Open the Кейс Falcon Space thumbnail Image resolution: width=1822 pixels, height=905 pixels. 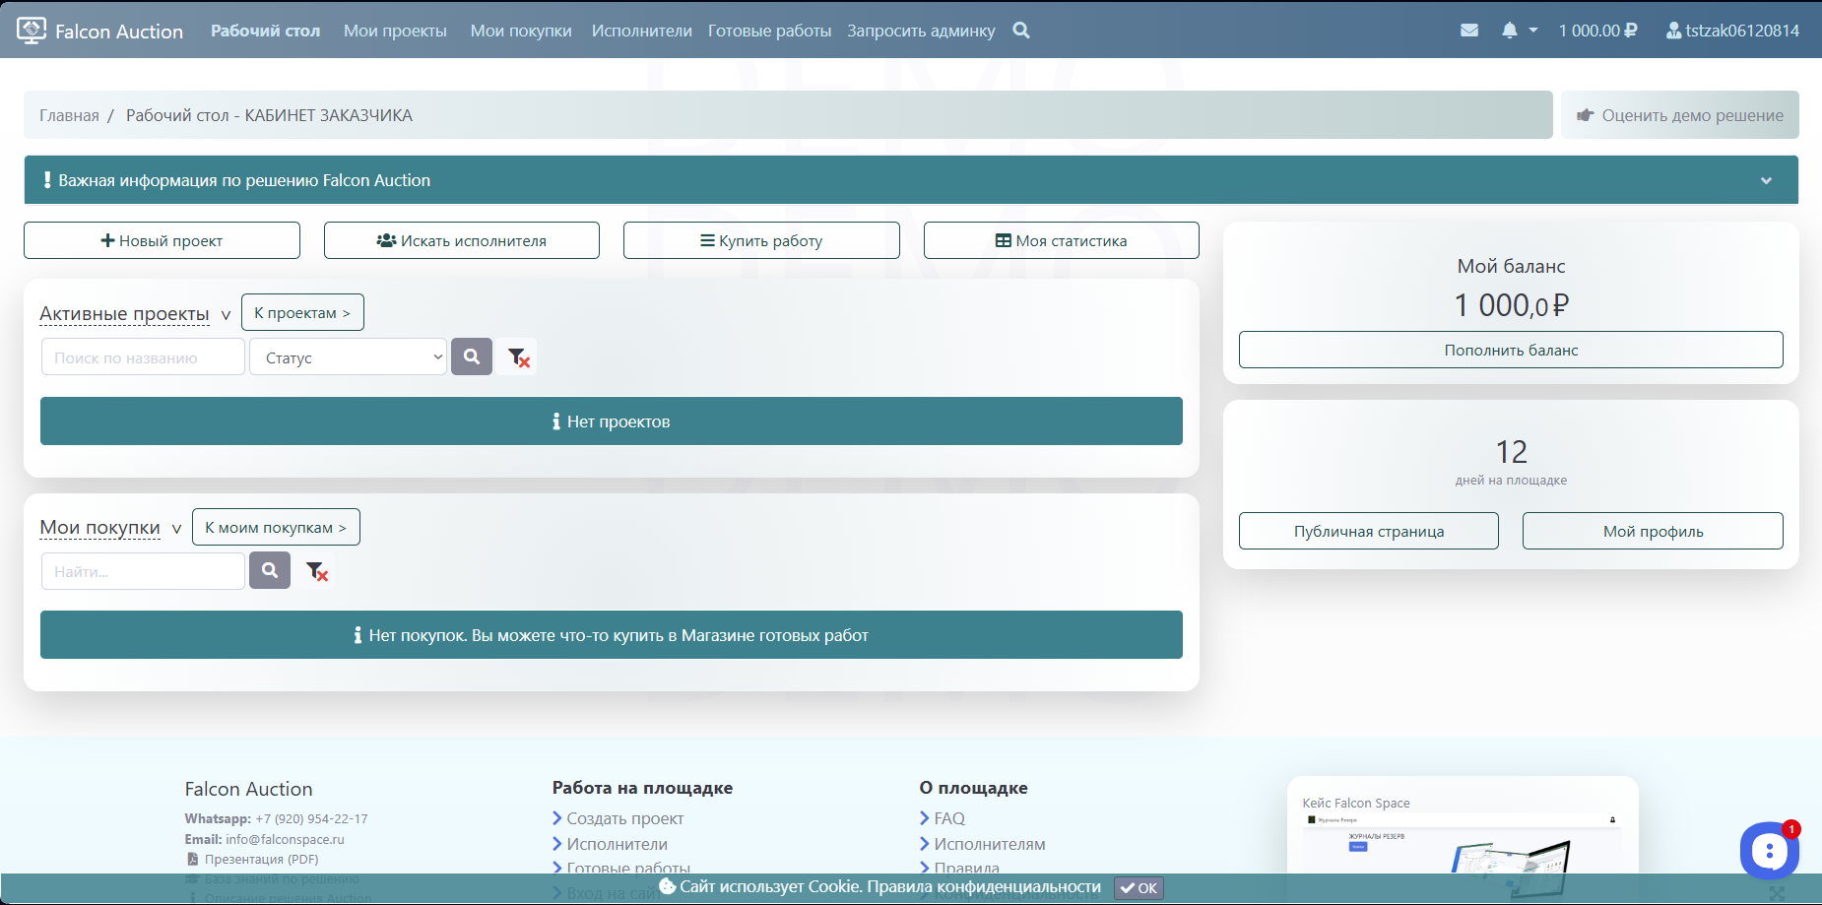click(1462, 837)
